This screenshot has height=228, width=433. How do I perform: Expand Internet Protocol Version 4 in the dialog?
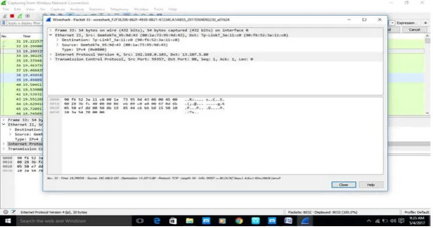[x=51, y=54]
